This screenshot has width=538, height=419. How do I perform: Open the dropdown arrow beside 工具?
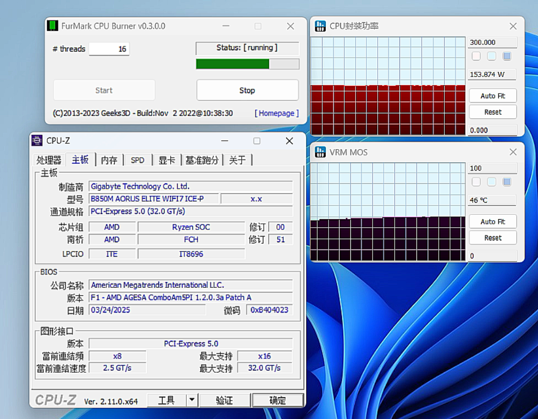191,400
